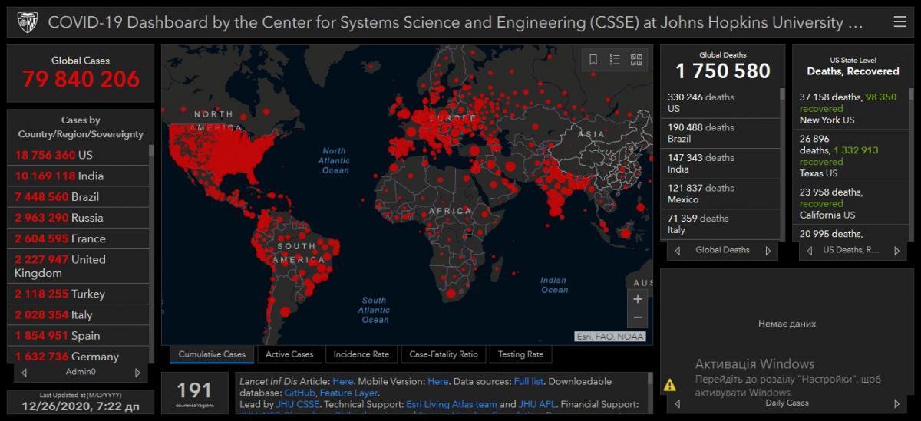
Task: Open the Lancet article 'Here' link
Action: 343,381
